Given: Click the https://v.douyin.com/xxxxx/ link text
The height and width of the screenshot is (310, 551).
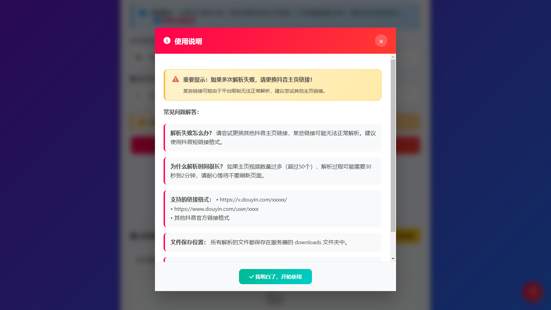Looking at the screenshot, I should click(x=253, y=200).
